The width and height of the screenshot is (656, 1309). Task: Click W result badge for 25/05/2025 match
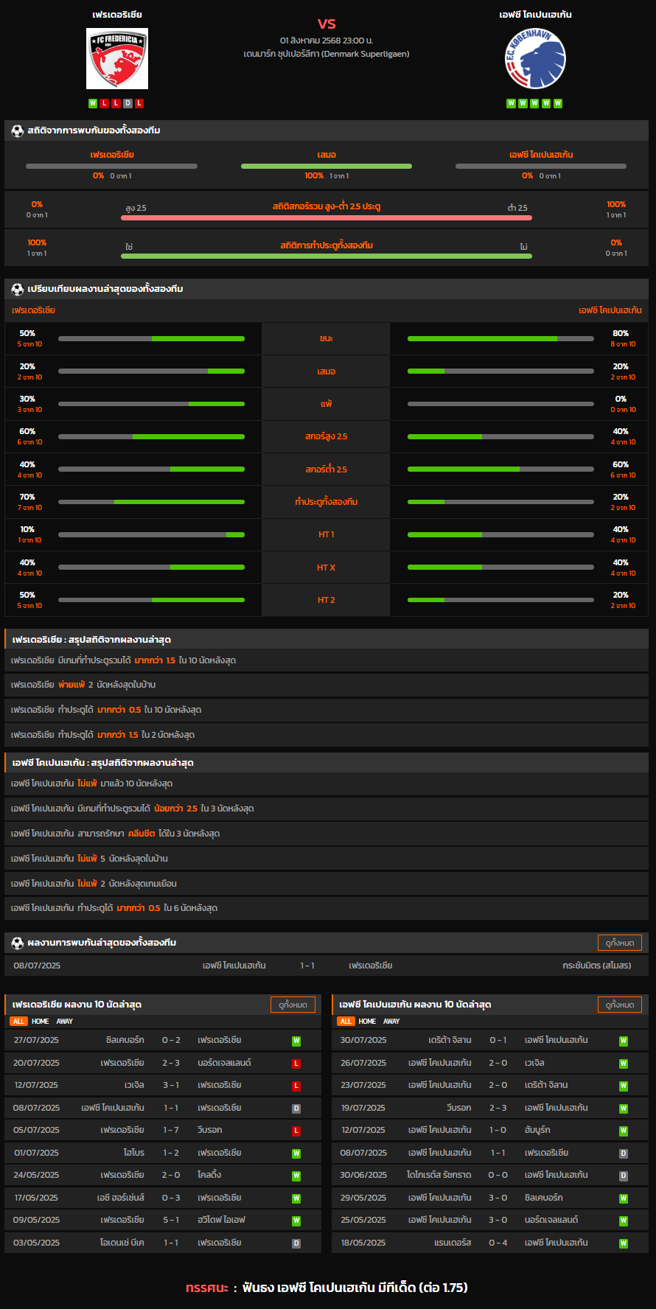tap(624, 1221)
